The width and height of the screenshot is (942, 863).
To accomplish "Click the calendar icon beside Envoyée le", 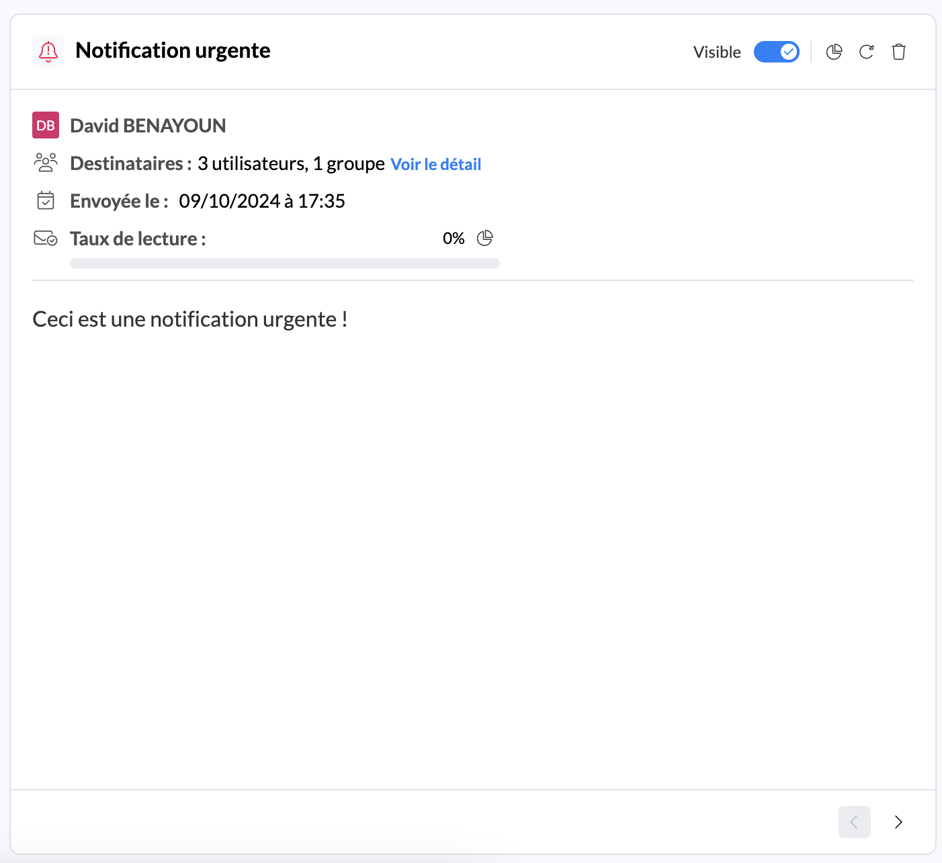I will tap(46, 200).
